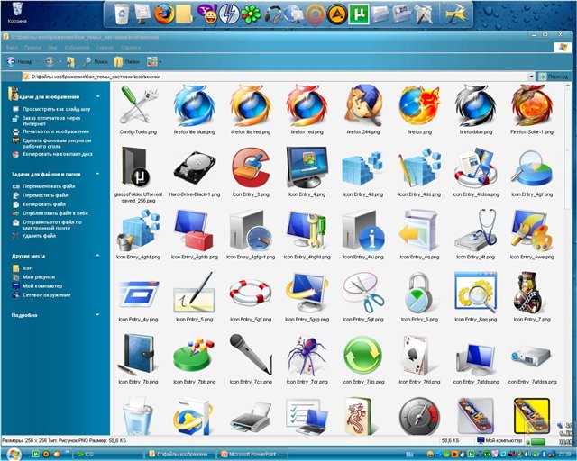Select the Icon Entry_3.png cleaner icon
Viewport: 577px width, 461px height.
click(x=251, y=167)
